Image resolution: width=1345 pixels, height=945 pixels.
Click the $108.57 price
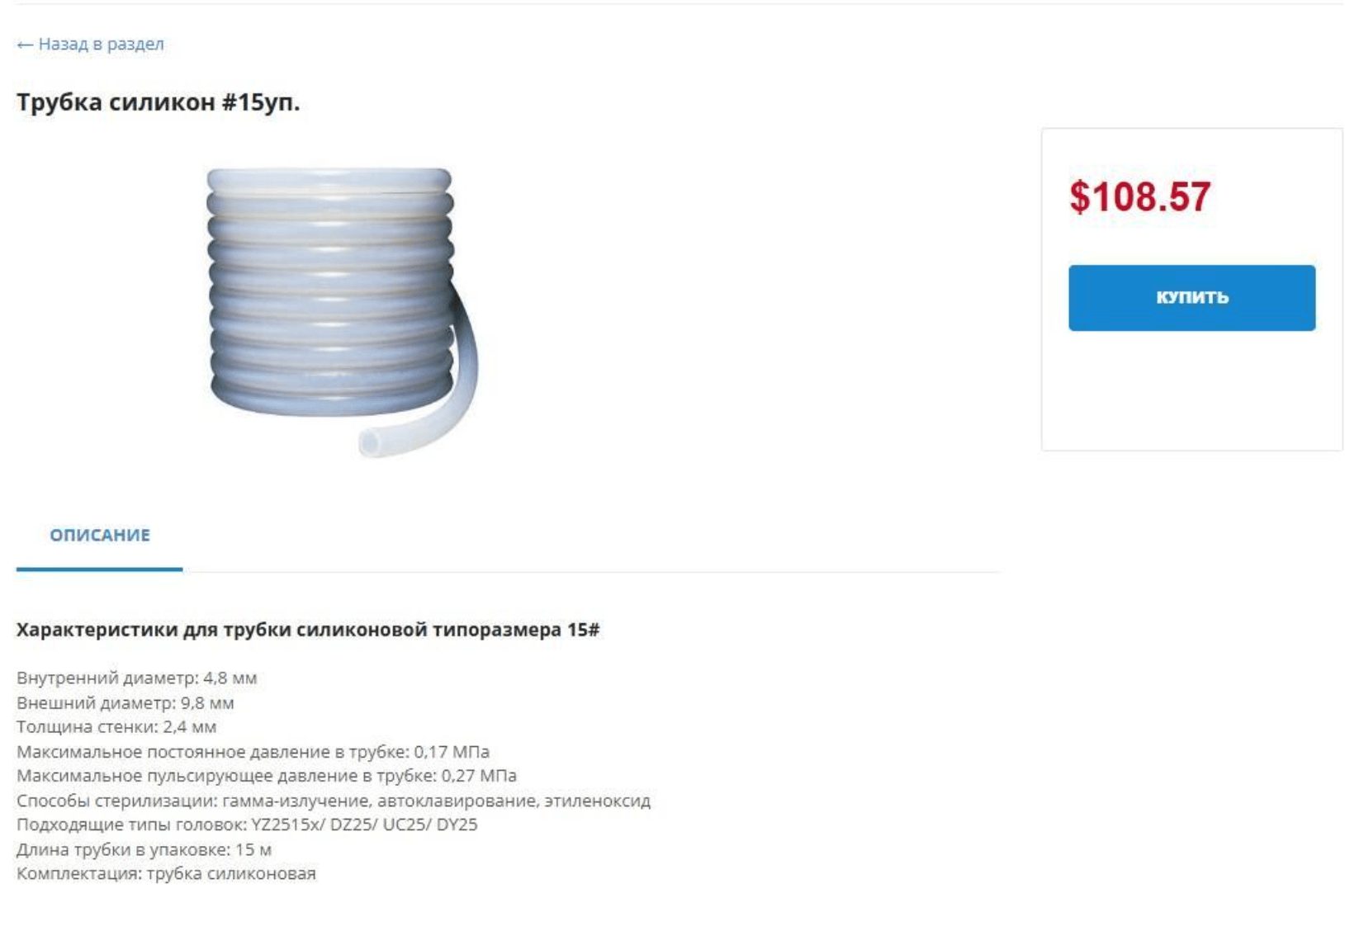[1139, 197]
